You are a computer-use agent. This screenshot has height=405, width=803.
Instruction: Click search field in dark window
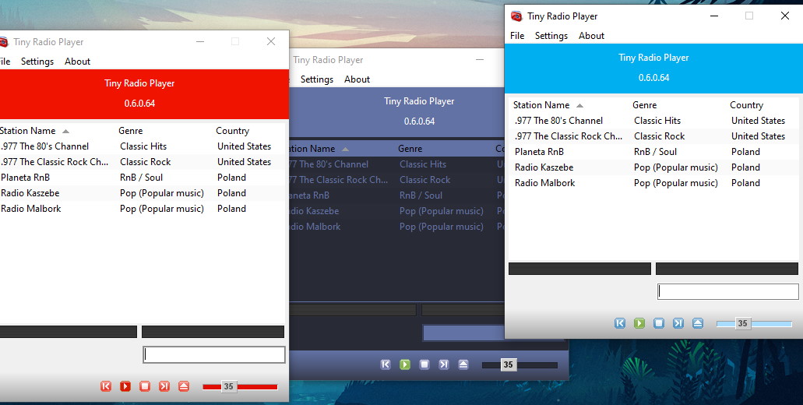pos(463,333)
